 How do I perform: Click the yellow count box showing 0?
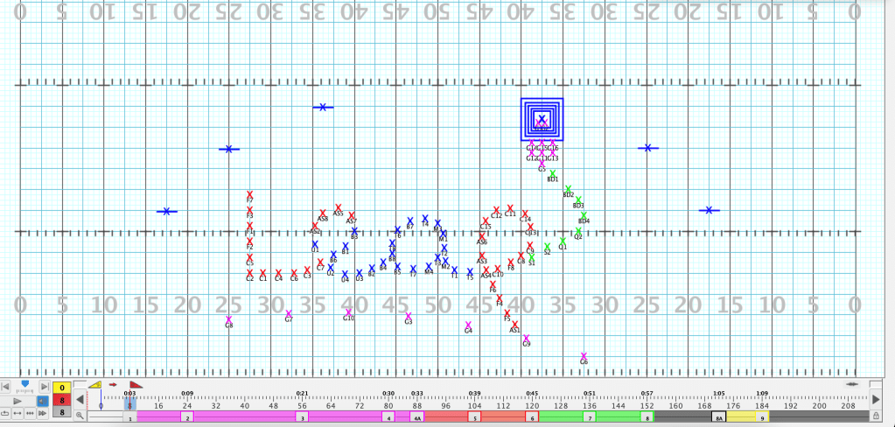[x=60, y=387]
